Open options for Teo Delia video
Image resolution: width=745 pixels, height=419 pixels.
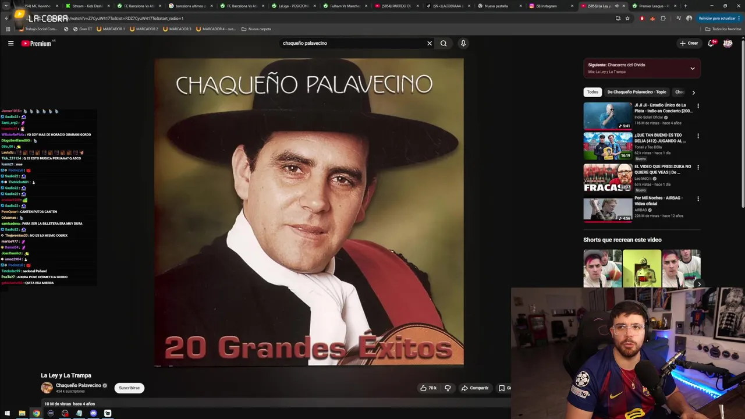coord(698,136)
